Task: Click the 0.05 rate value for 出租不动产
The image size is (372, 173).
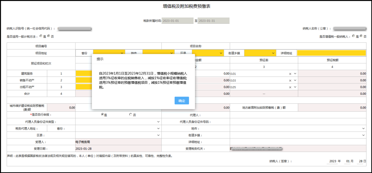Action: point(233,87)
